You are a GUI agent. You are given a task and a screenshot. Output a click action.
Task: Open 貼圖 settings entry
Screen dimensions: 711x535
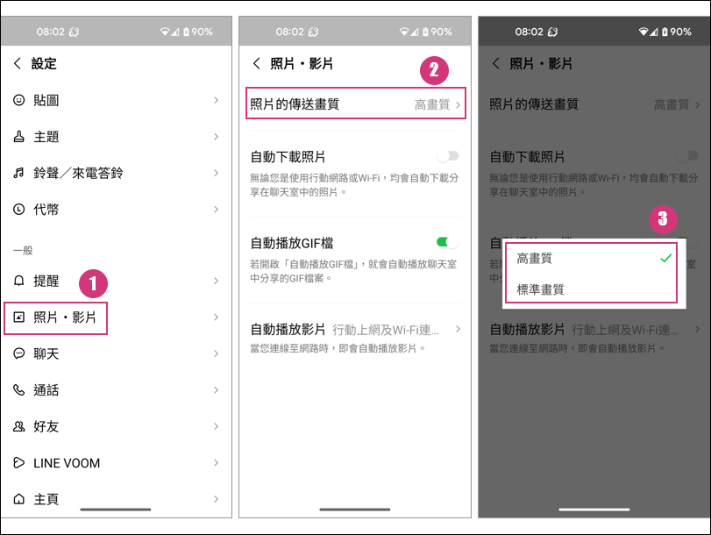(x=116, y=100)
